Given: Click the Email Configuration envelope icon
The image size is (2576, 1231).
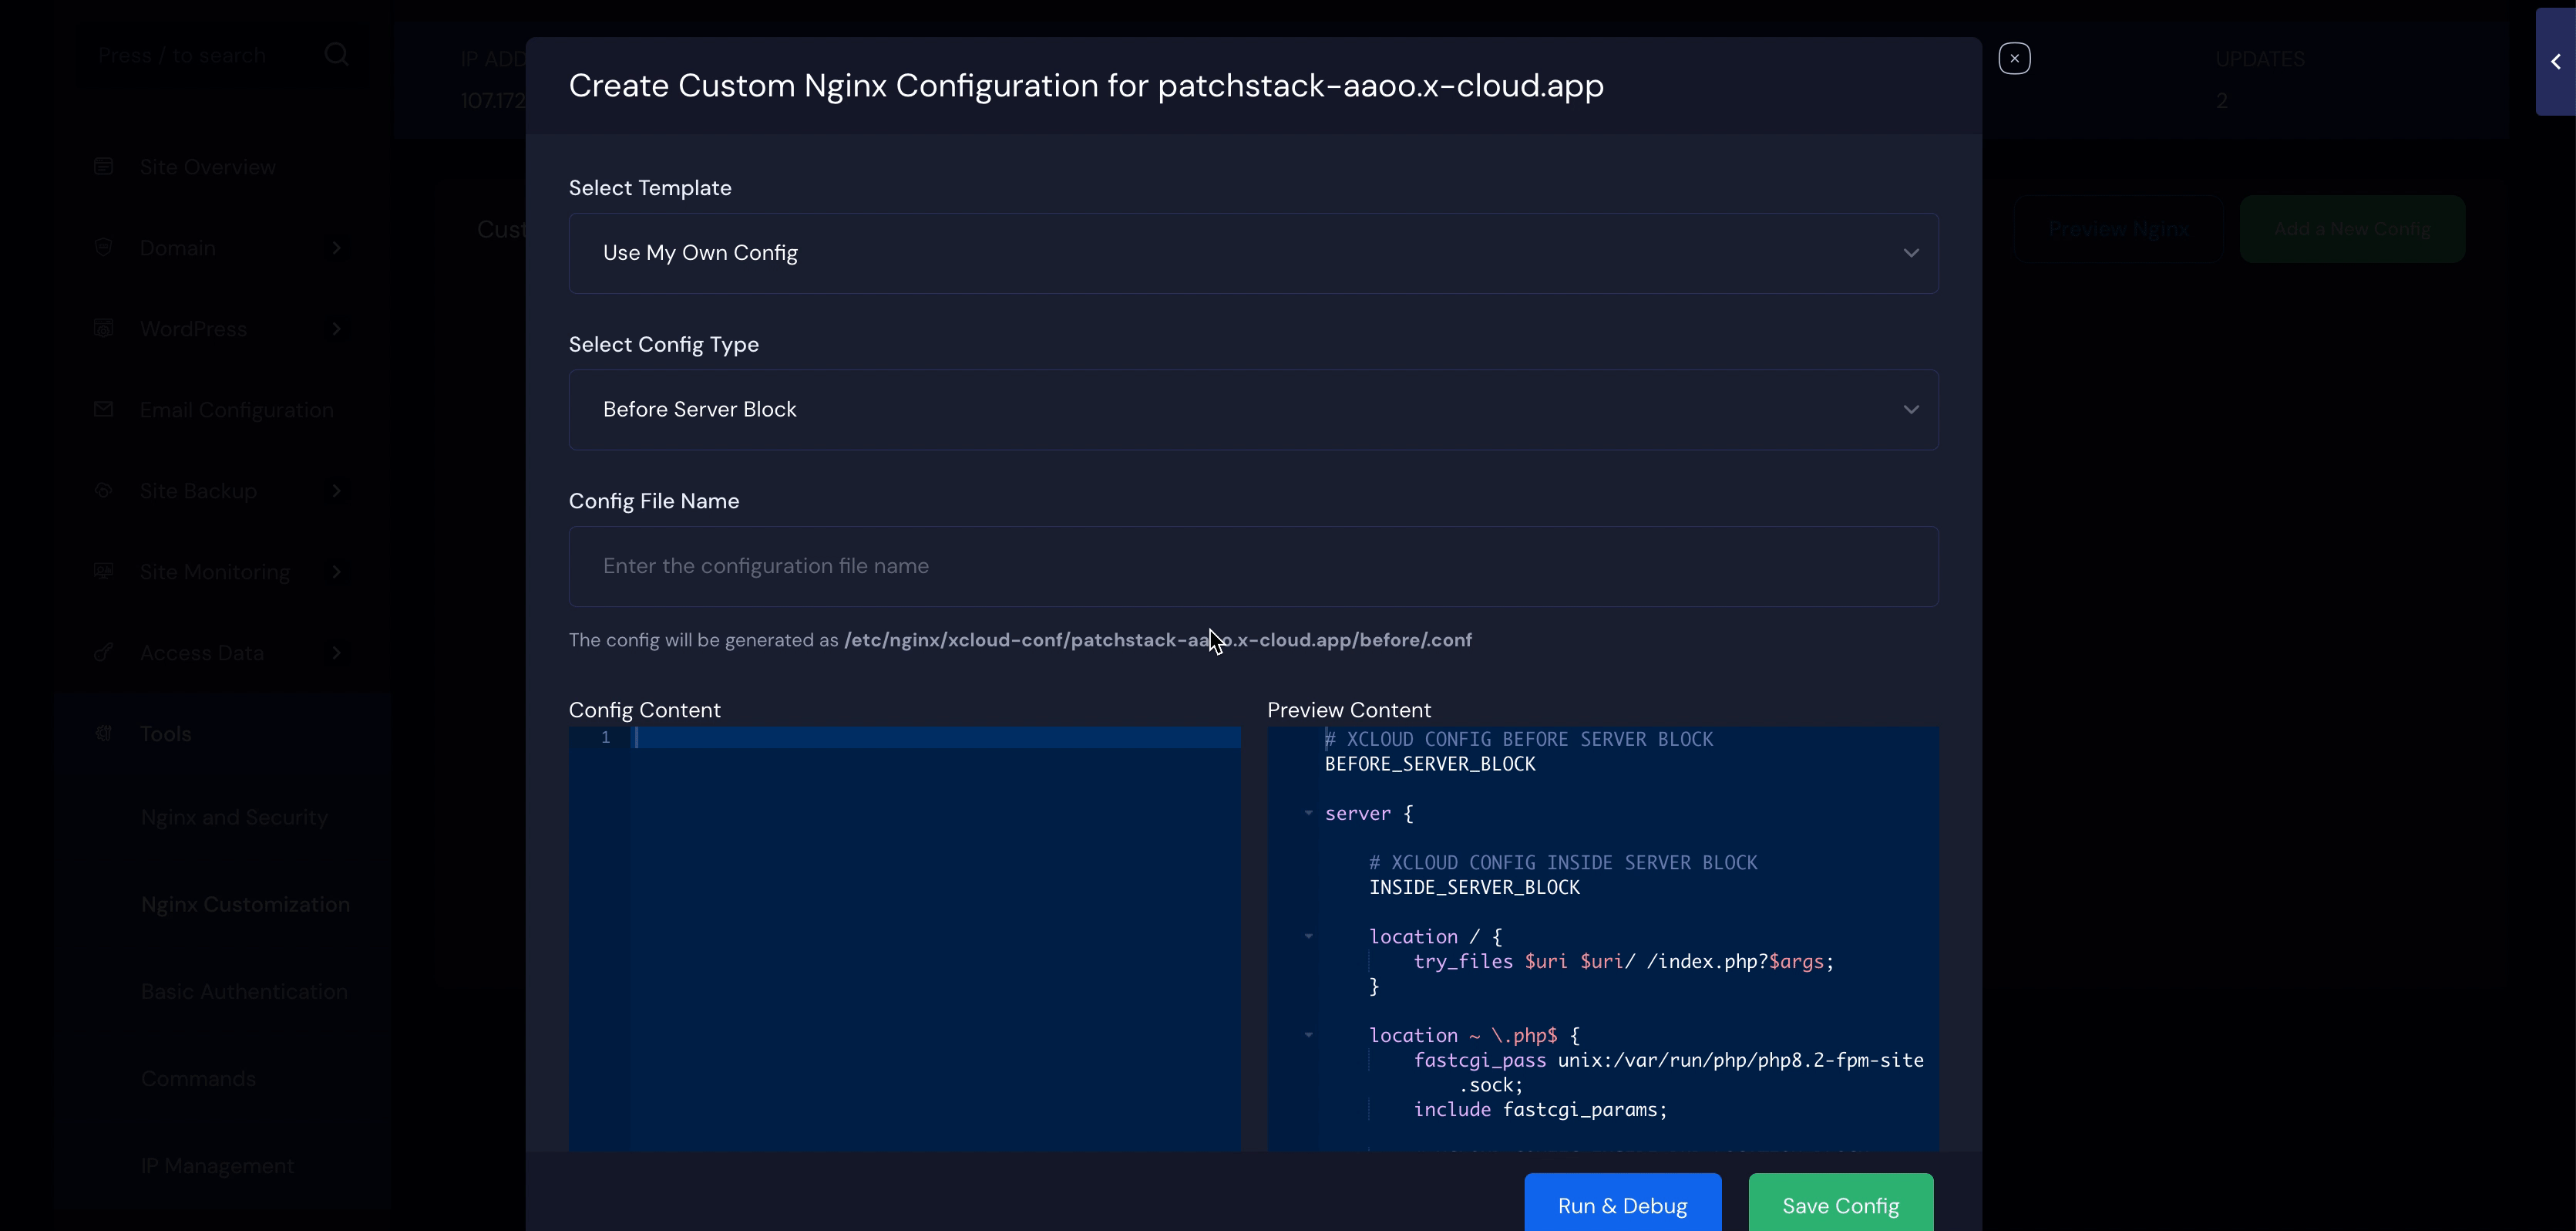Looking at the screenshot, I should click(x=103, y=410).
